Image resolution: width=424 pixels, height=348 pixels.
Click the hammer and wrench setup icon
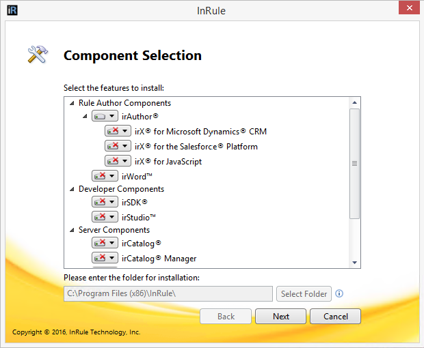click(38, 54)
